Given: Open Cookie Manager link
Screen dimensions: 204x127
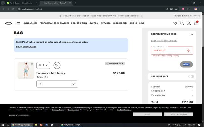Looking at the screenshot, I should 124,110.
